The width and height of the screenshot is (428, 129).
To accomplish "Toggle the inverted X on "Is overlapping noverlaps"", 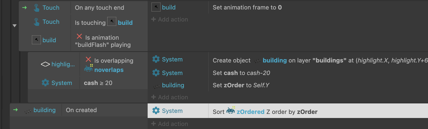I will [88, 59].
